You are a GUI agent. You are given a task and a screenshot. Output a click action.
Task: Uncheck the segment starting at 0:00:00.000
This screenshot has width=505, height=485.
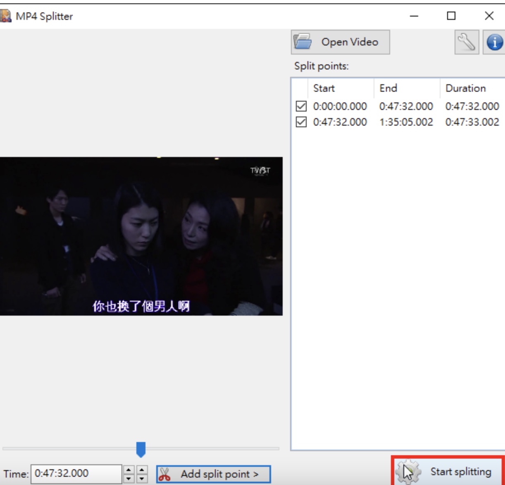click(x=301, y=106)
